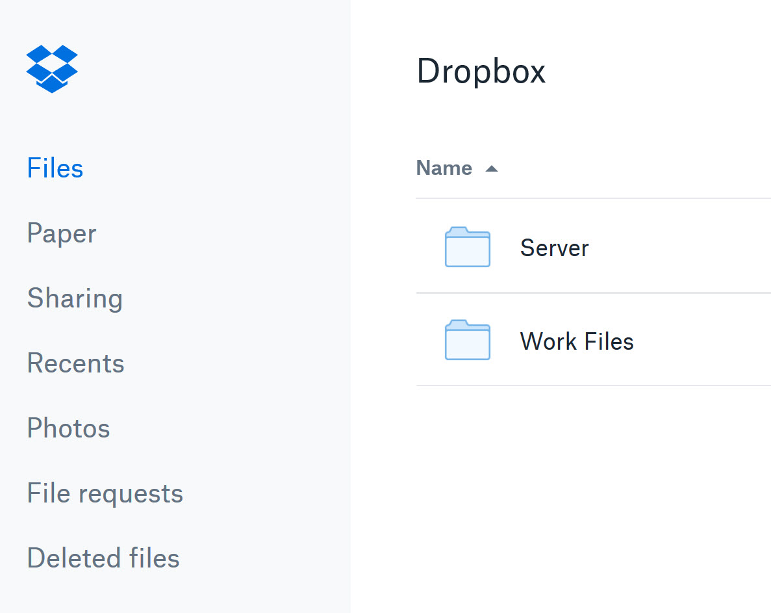Select Files in the sidebar
The width and height of the screenshot is (771, 613).
pyautogui.click(x=55, y=168)
